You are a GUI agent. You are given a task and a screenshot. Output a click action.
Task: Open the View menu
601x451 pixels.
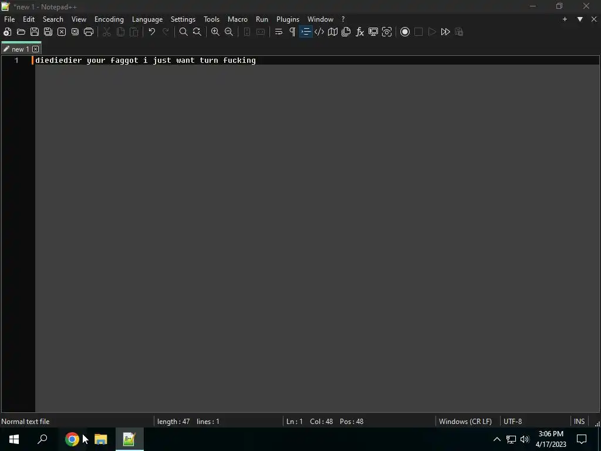coord(79,19)
